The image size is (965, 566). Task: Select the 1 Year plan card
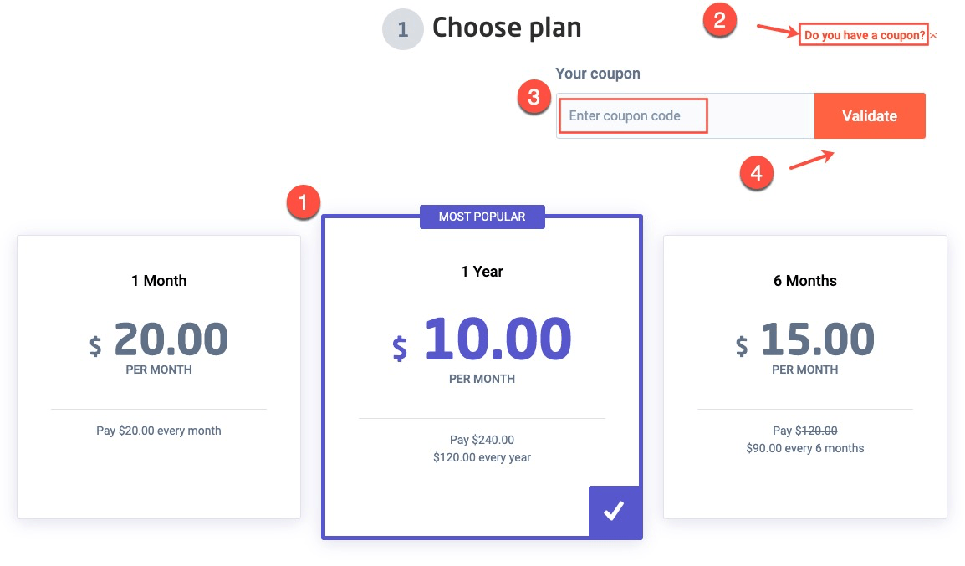(x=482, y=376)
